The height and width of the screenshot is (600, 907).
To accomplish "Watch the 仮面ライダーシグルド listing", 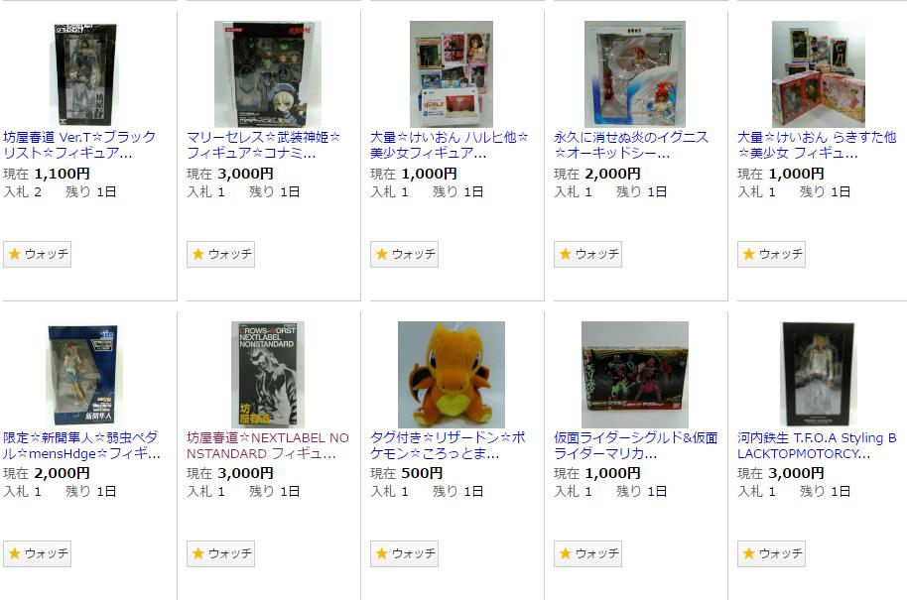I will [587, 553].
